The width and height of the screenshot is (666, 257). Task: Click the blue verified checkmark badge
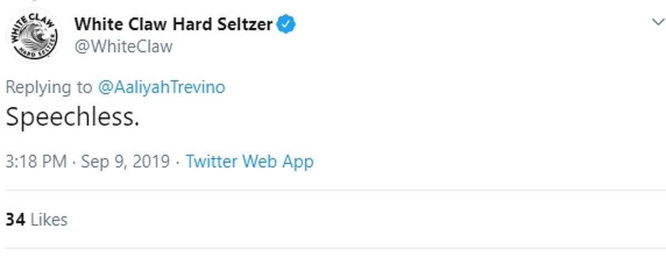286,24
